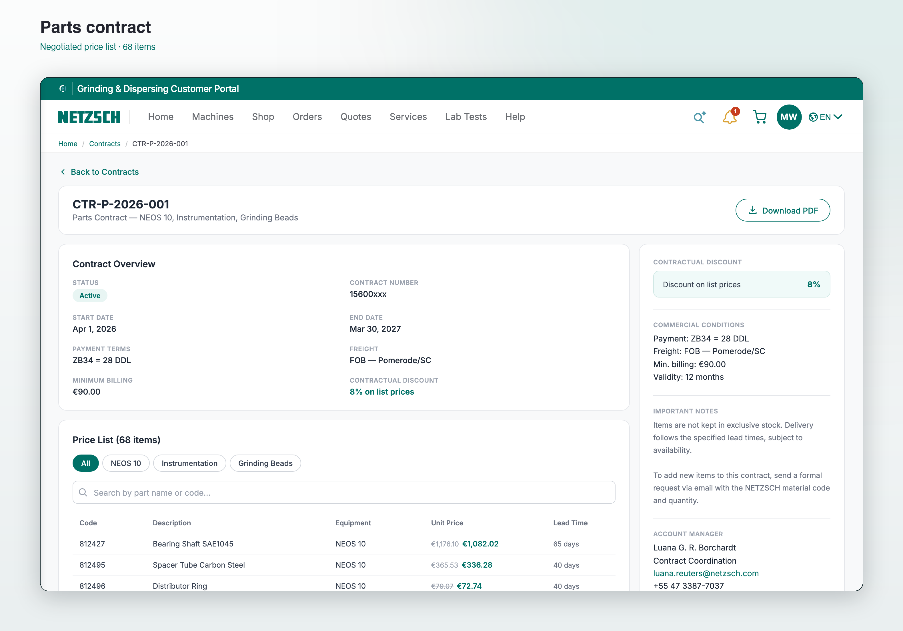Select the Instrumentation filter chip
903x631 pixels.
coord(189,463)
